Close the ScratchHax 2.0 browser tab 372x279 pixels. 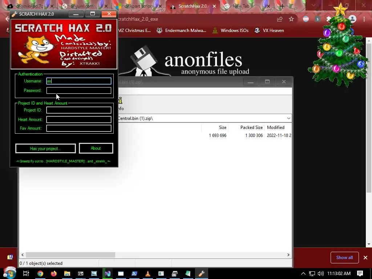click(214, 6)
